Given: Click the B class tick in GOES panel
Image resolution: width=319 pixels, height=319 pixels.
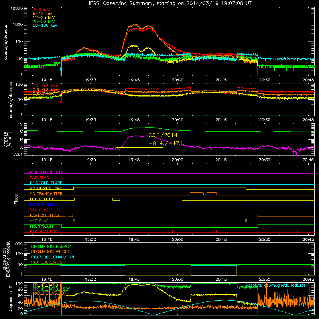Looking at the screenshot, I should click(22, 140).
